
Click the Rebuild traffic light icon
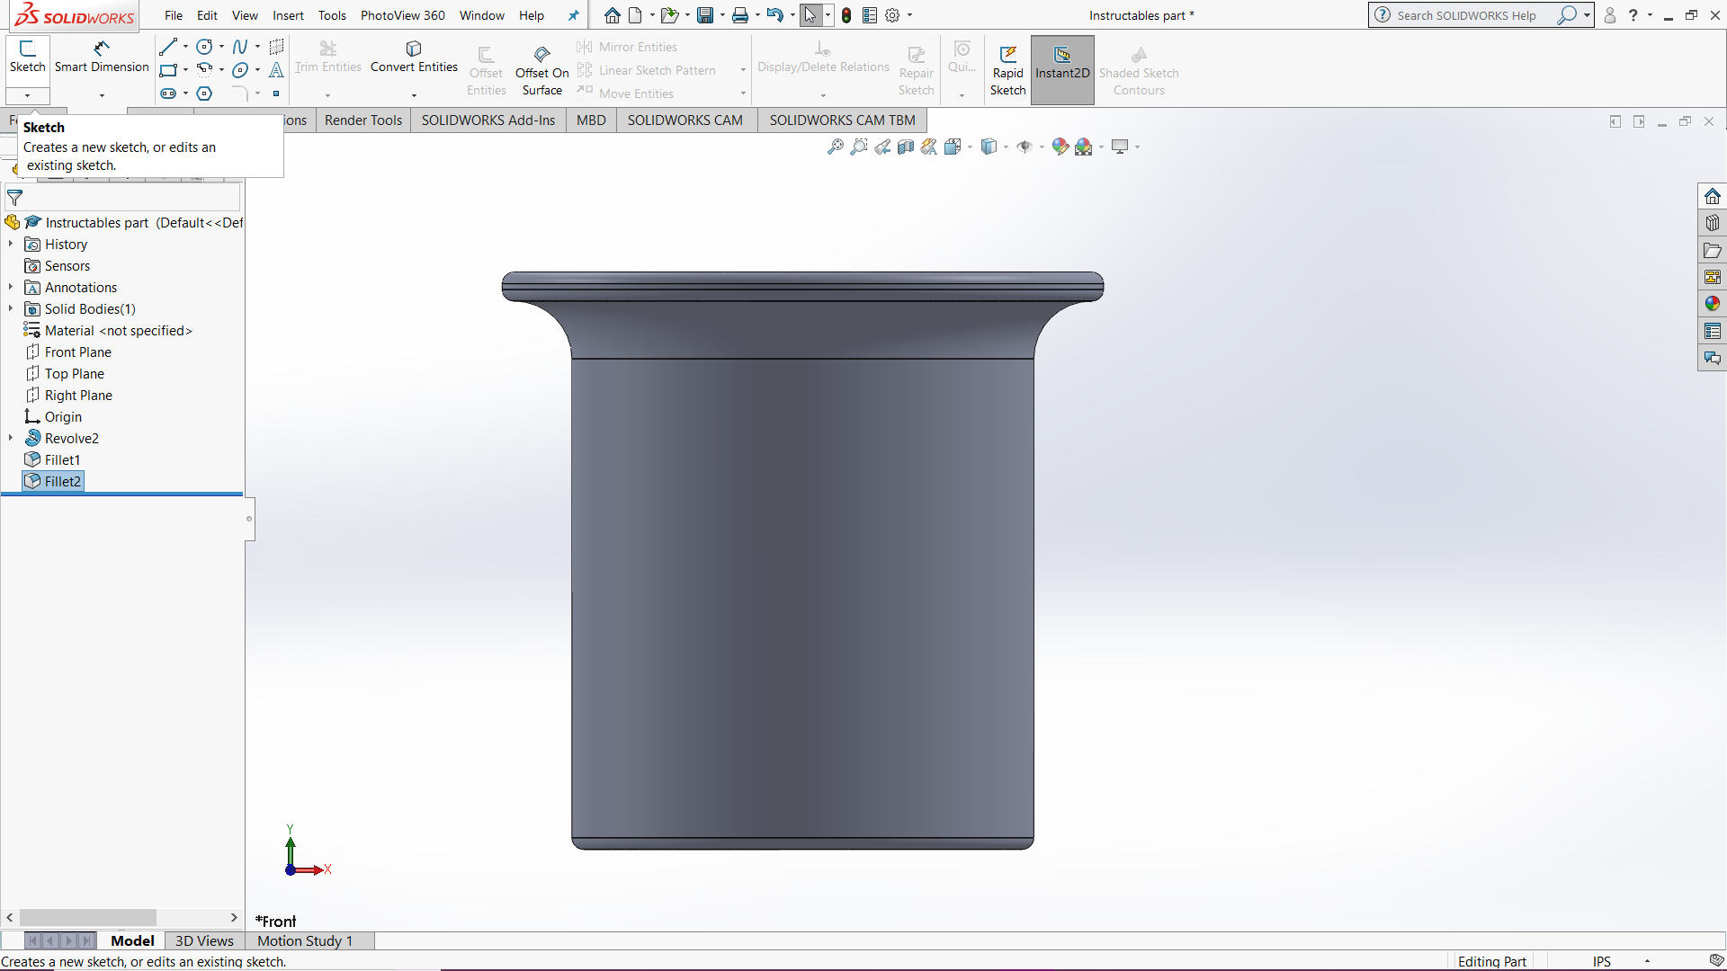[x=846, y=15]
